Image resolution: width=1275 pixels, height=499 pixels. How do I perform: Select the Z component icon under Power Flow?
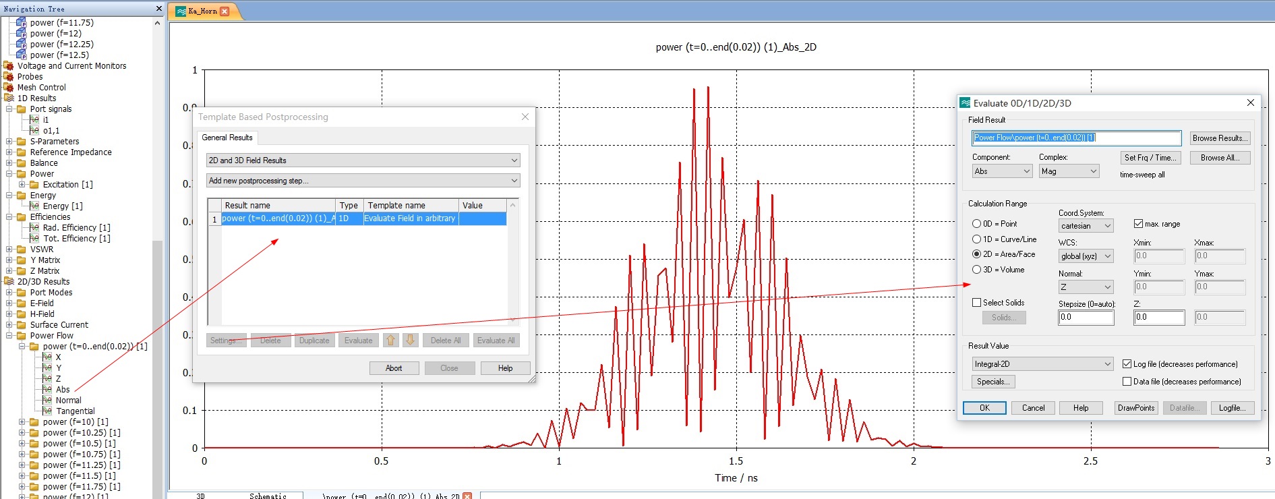click(47, 378)
